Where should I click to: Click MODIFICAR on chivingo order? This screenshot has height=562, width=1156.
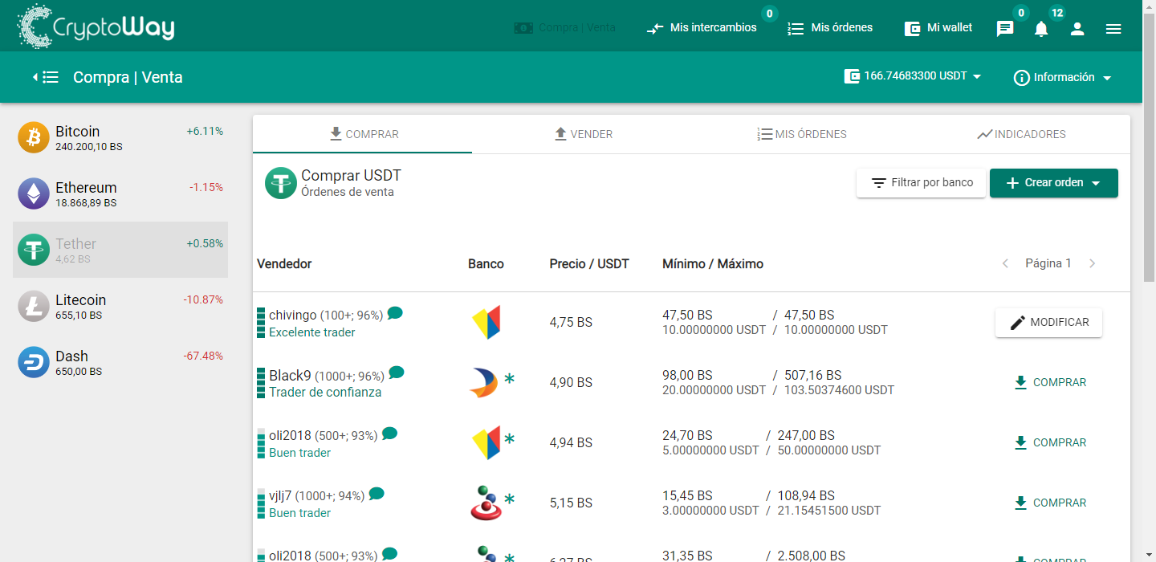(1048, 323)
